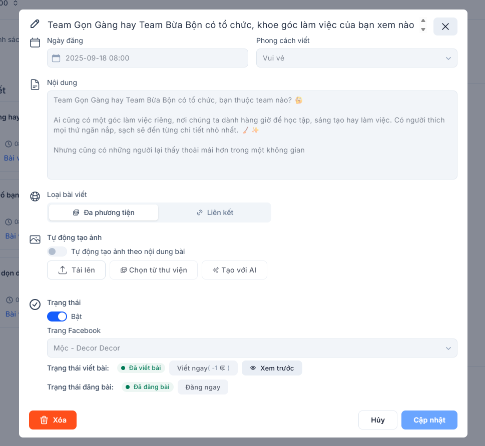The image size is (485, 446).
Task: Click the checkmark circle icon beside Trạng thái
Action: (35, 304)
